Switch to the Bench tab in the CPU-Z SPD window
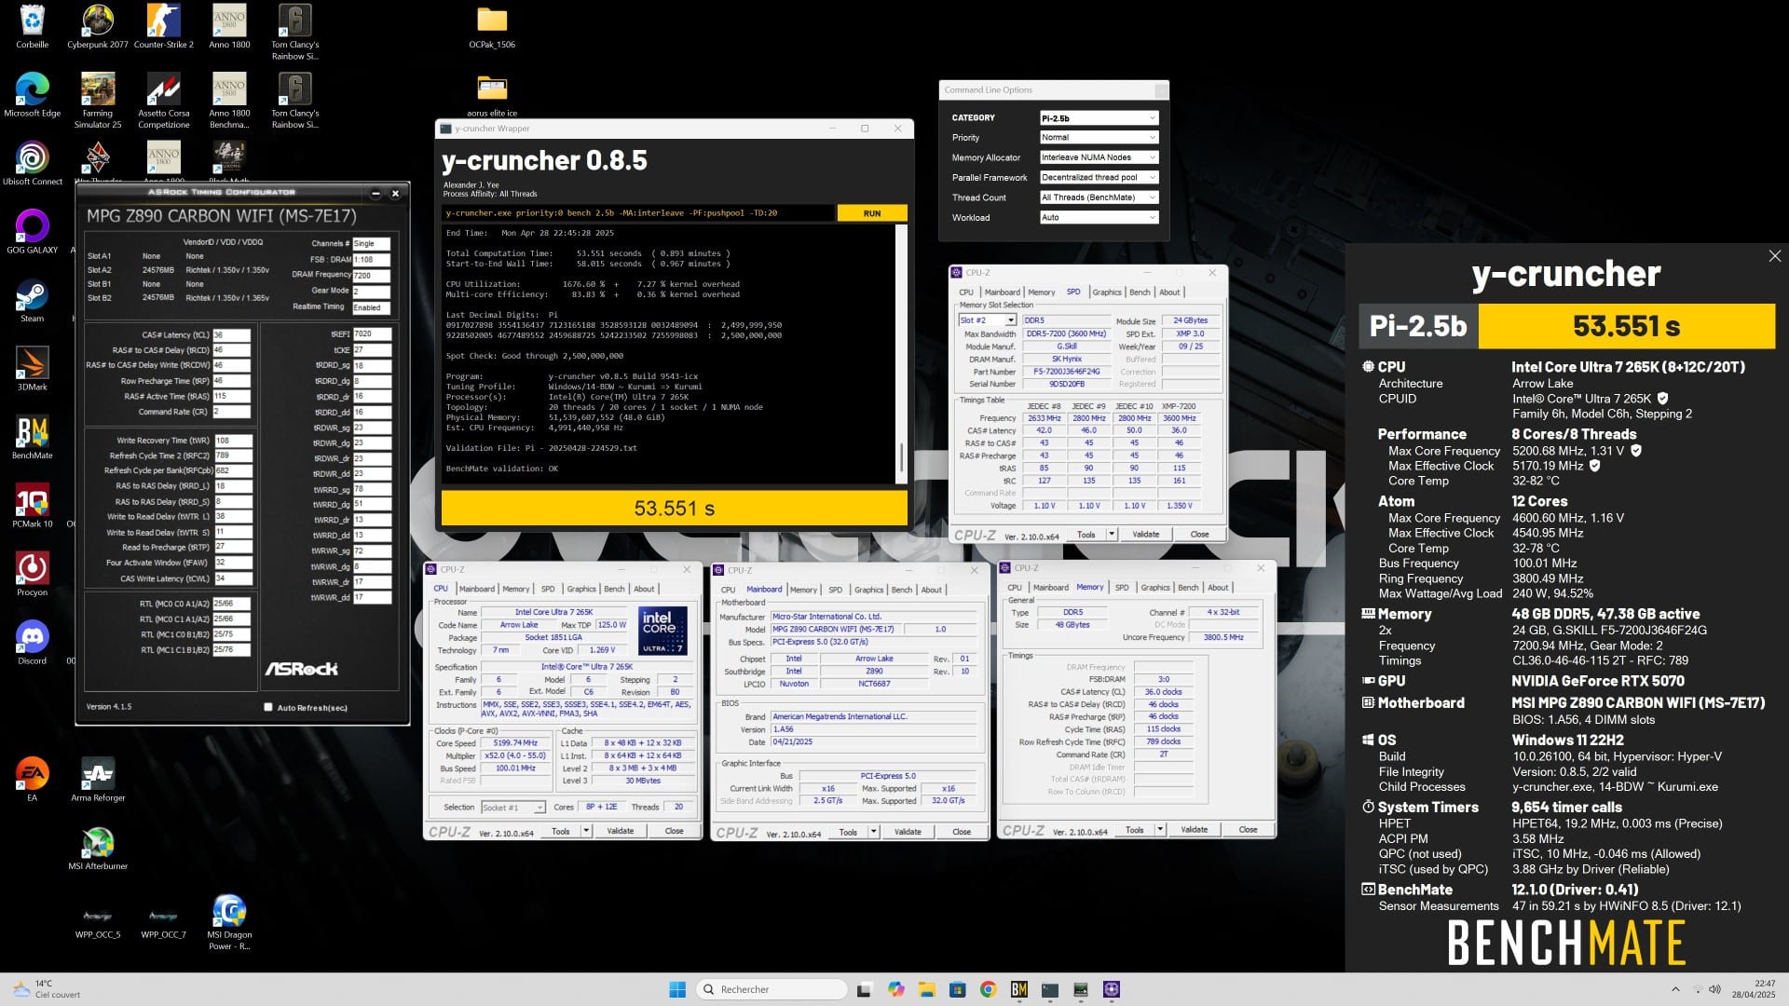 point(1140,292)
